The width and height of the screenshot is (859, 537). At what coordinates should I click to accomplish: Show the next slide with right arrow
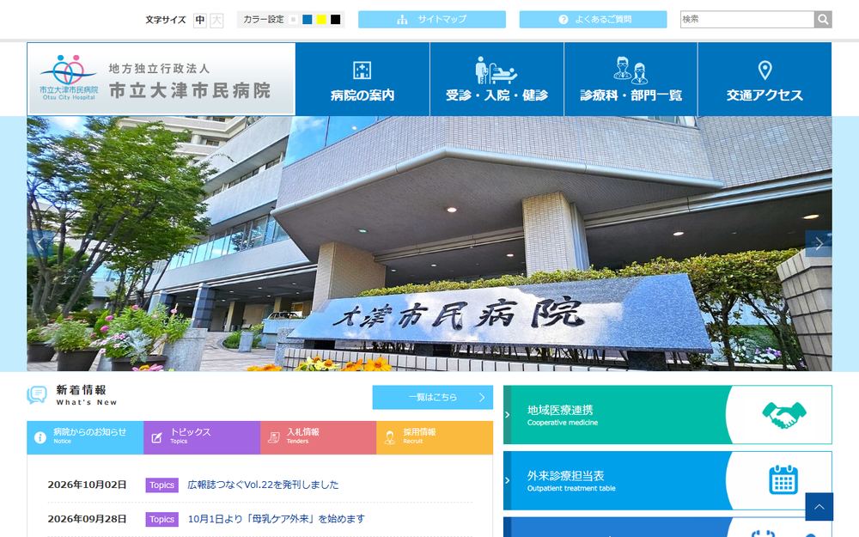coord(819,244)
